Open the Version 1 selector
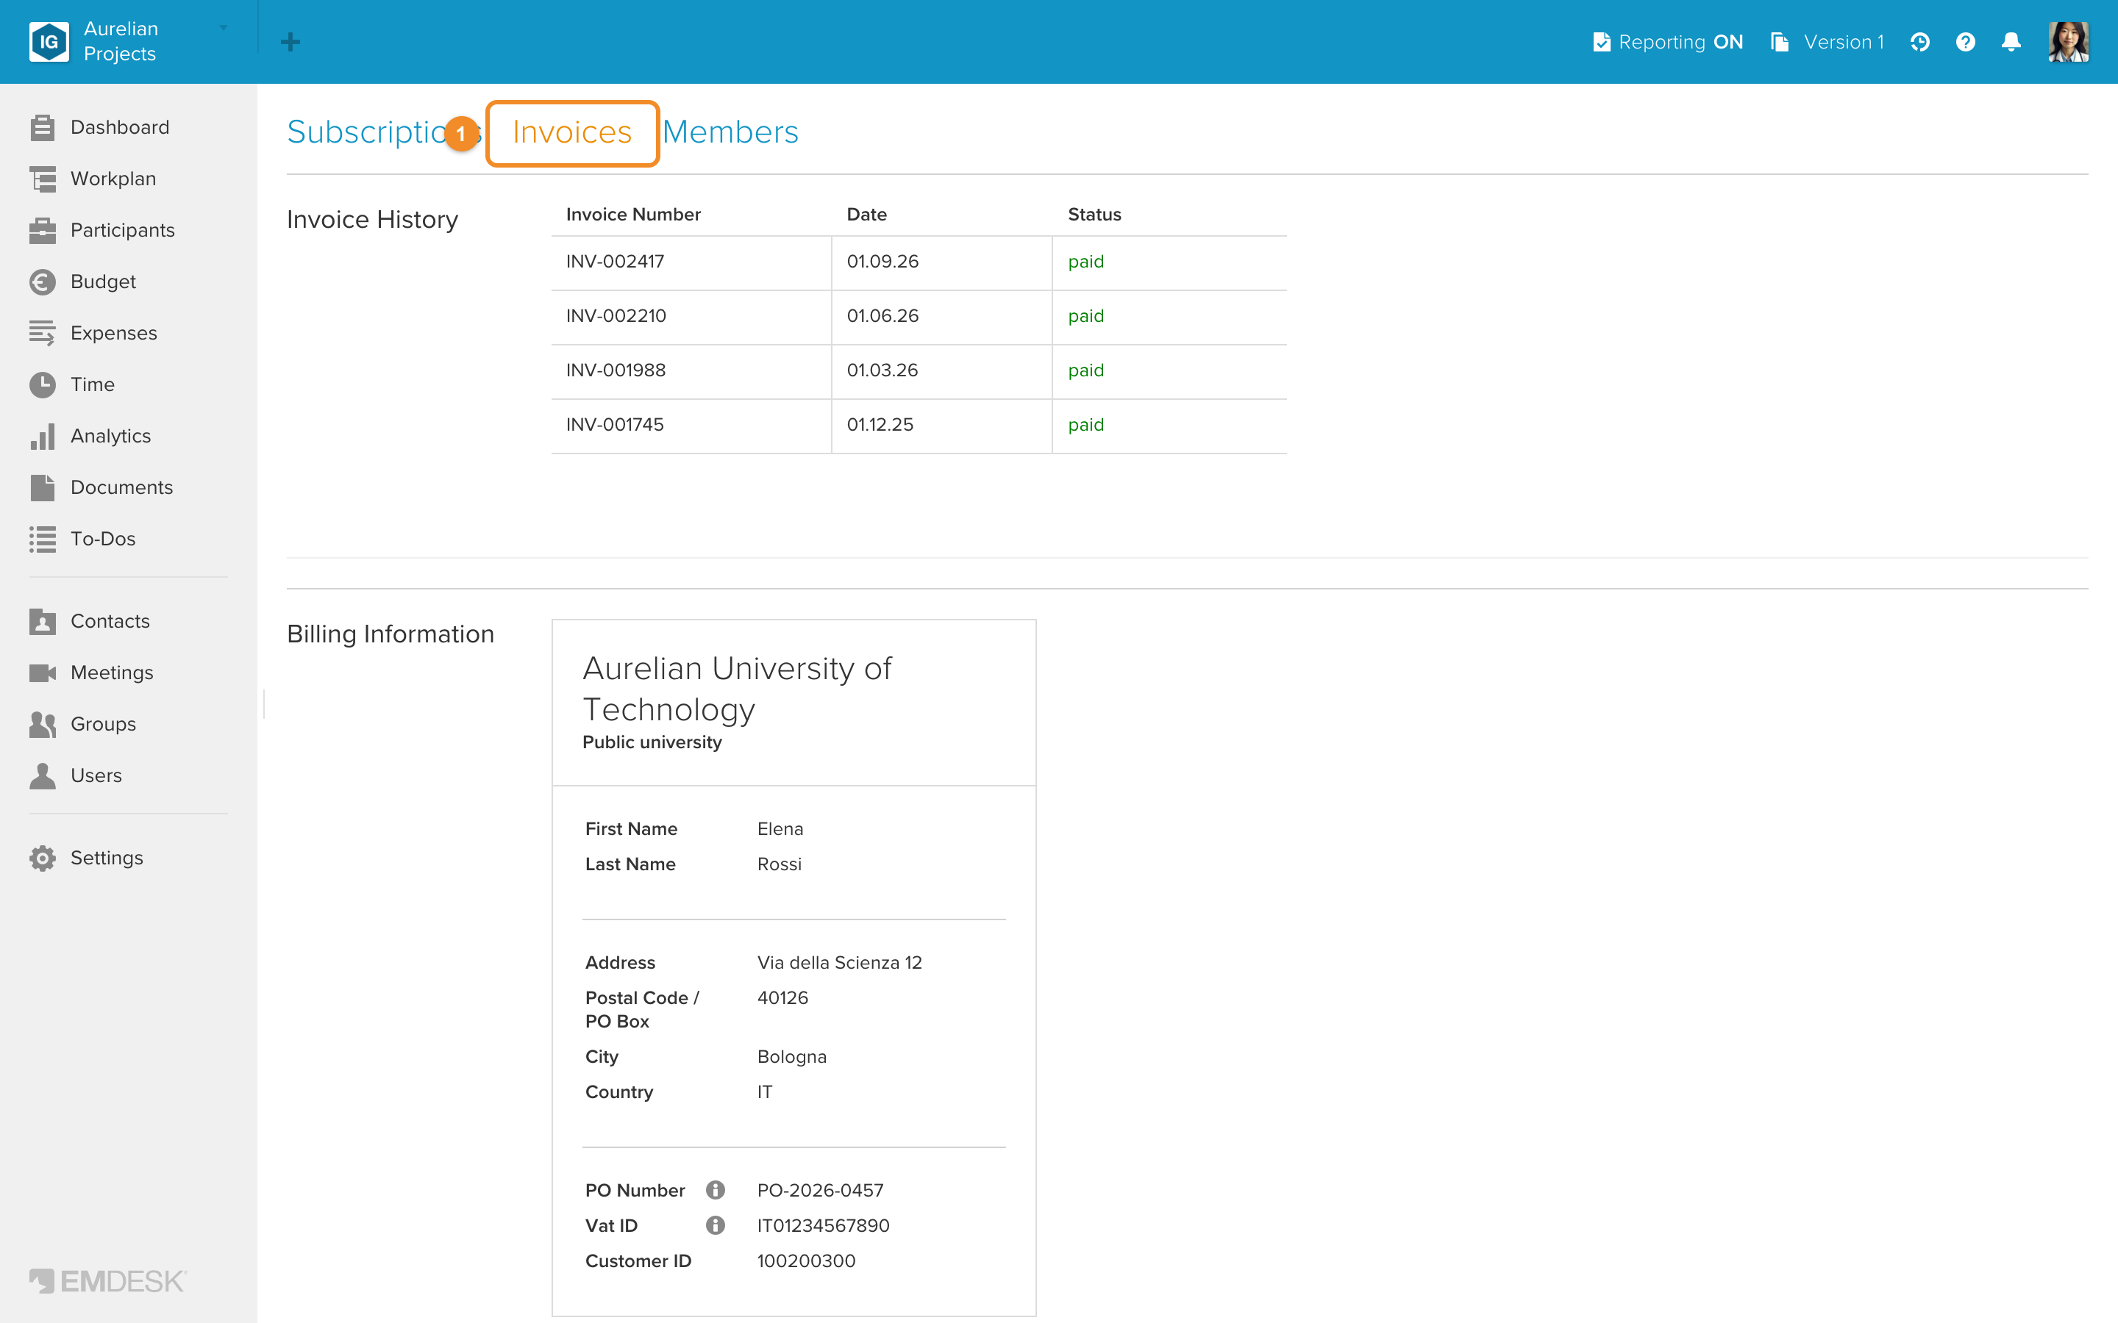The width and height of the screenshot is (2118, 1323). [1828, 42]
